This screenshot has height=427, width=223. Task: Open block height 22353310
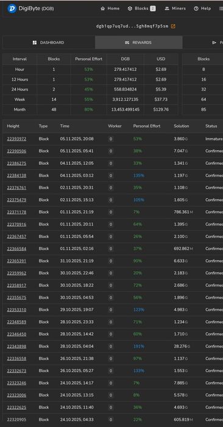click(x=16, y=310)
